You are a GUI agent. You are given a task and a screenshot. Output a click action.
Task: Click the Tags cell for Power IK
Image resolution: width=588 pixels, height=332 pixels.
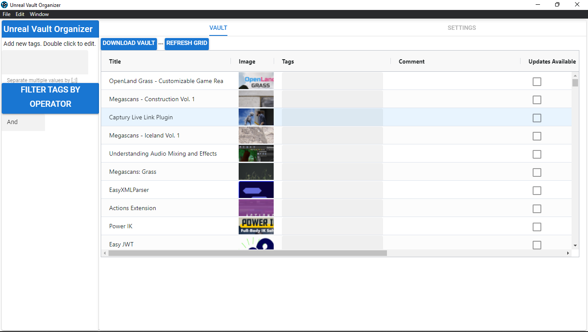point(332,226)
